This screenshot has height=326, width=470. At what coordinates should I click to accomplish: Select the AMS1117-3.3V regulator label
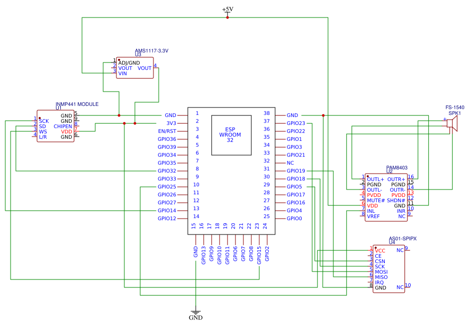coord(151,51)
